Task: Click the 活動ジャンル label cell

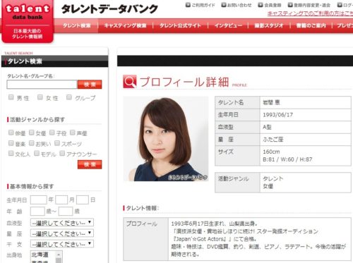Action: (x=237, y=183)
